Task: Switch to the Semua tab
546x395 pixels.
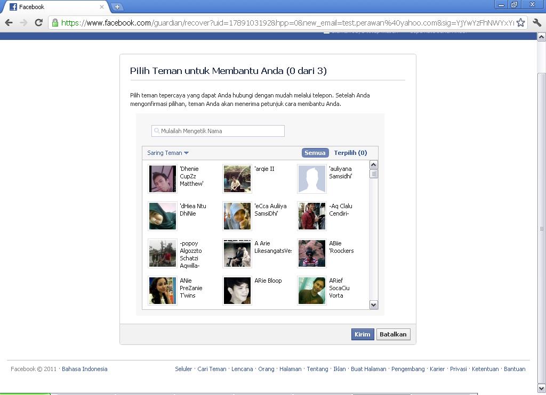Action: click(315, 153)
